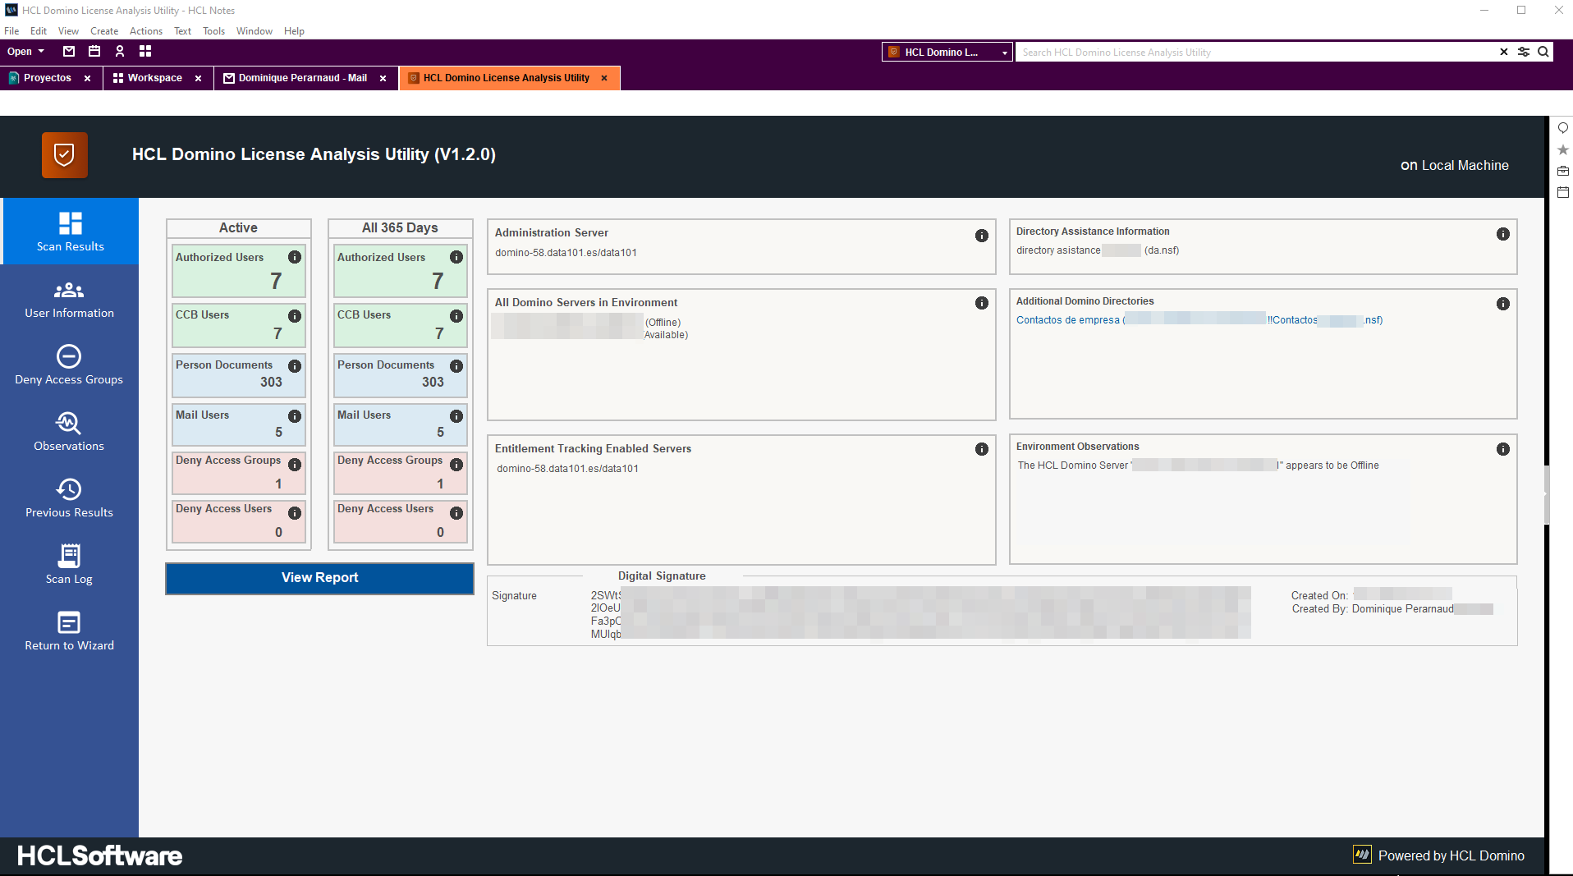Switch to Dominique Perarnaud - Mail tab

(302, 78)
